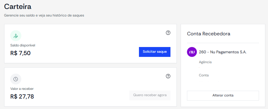Click the Quero receber agora button

150,95
